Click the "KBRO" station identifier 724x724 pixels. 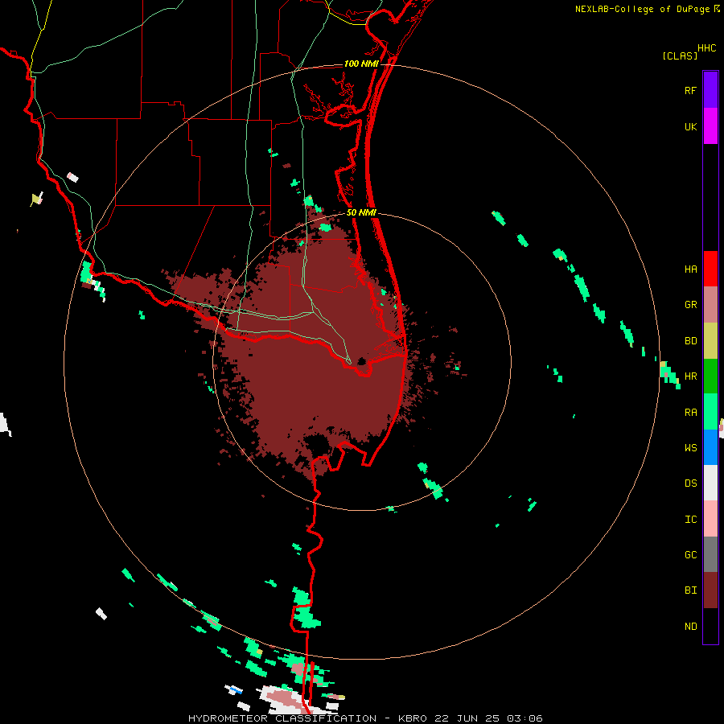[413, 718]
